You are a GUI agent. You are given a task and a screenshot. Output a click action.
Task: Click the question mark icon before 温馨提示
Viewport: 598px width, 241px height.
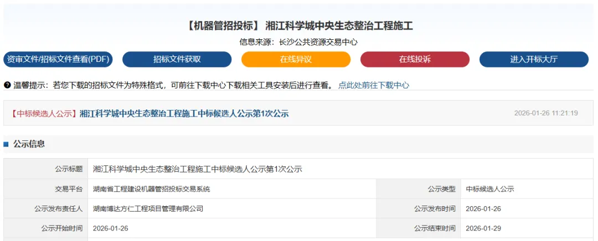click(x=7, y=85)
